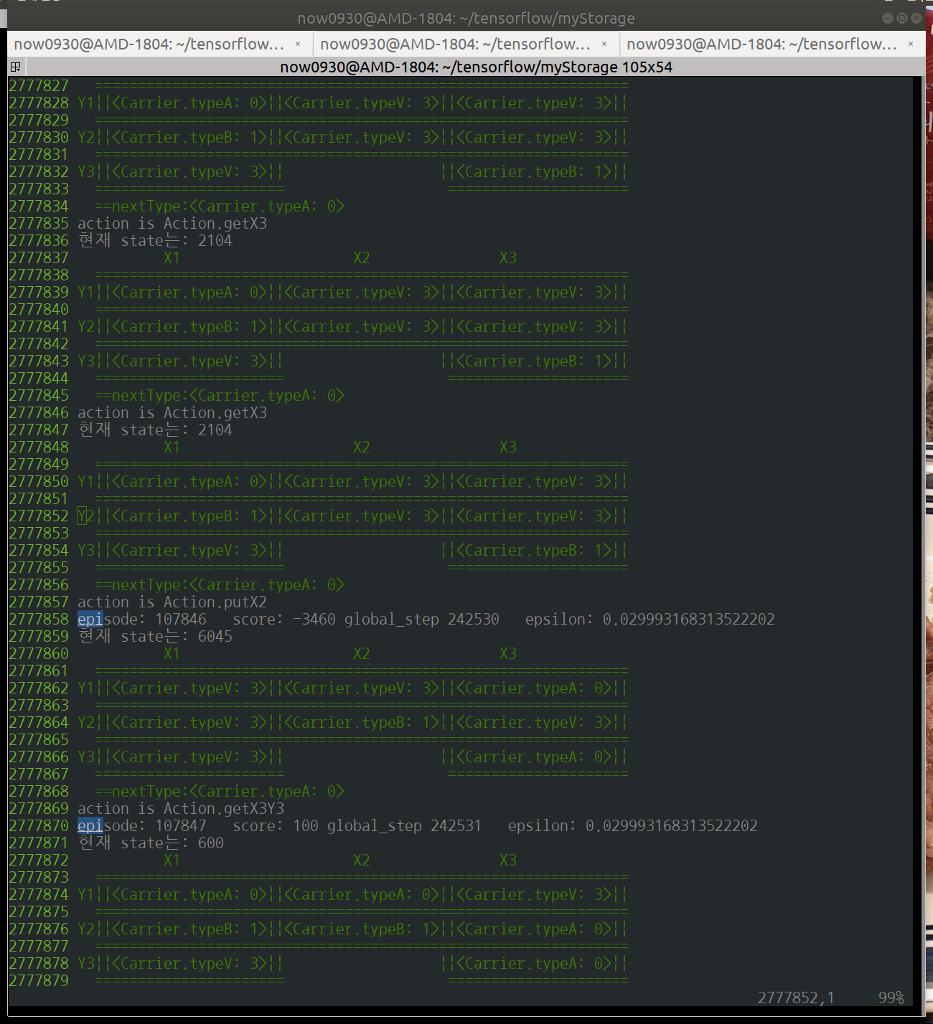This screenshot has height=1024, width=933.
Task: Close the first terminal tab
Action: point(298,44)
